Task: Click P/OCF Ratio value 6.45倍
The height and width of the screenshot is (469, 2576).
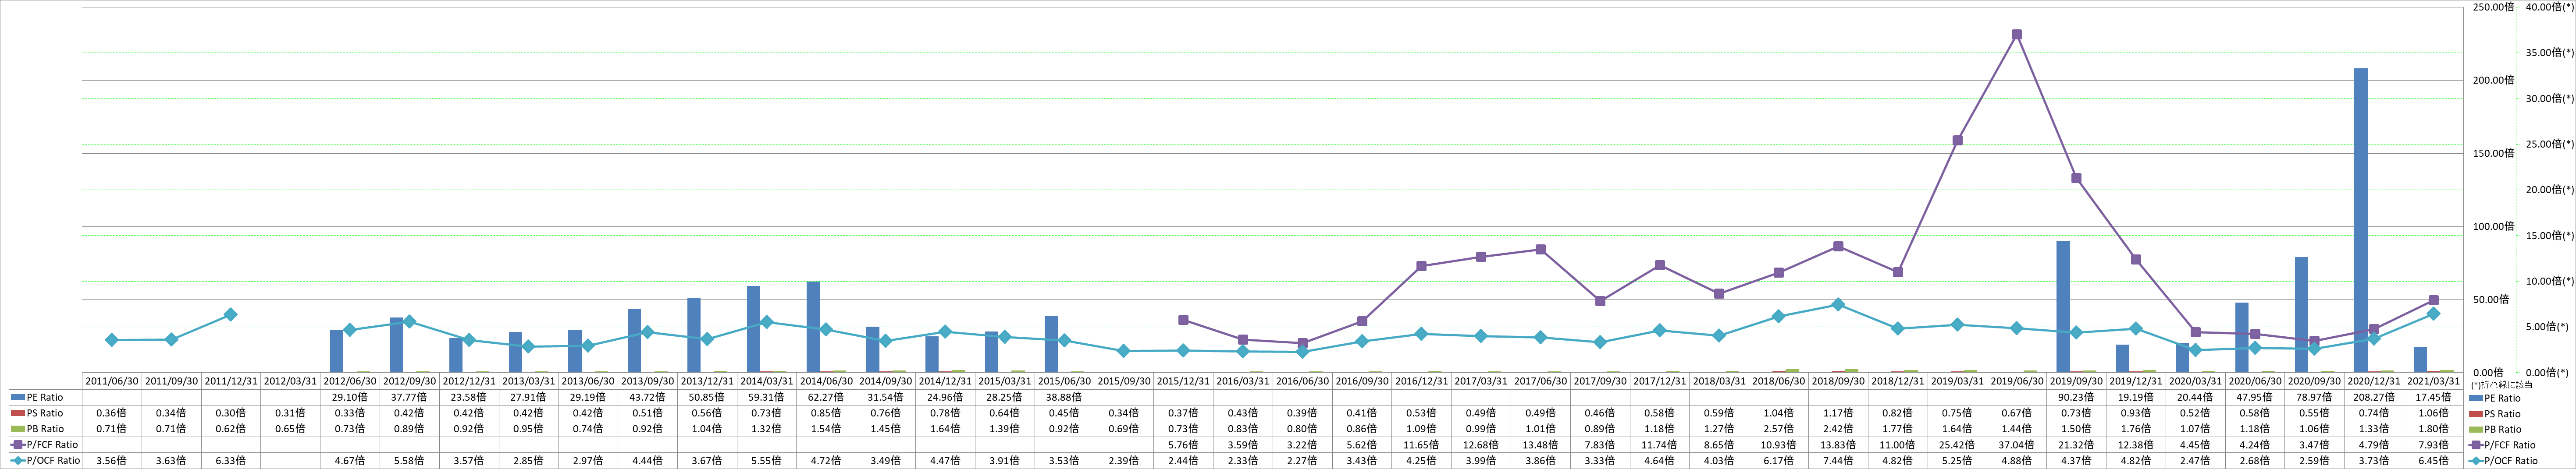Action: click(x=2434, y=461)
